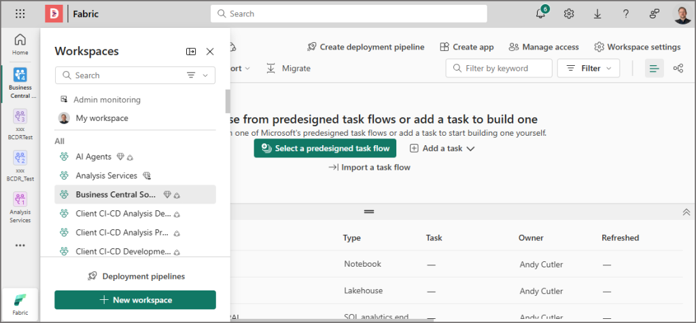Click the notifications bell icon

click(x=541, y=14)
